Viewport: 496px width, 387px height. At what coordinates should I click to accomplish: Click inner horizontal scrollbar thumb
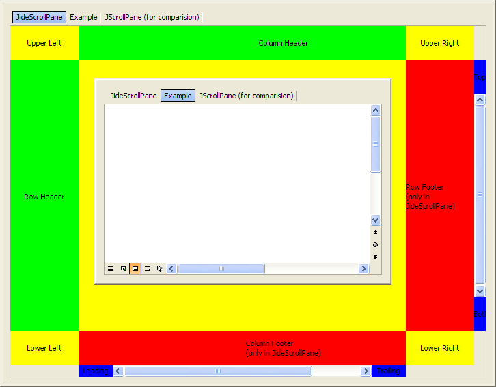click(221, 269)
